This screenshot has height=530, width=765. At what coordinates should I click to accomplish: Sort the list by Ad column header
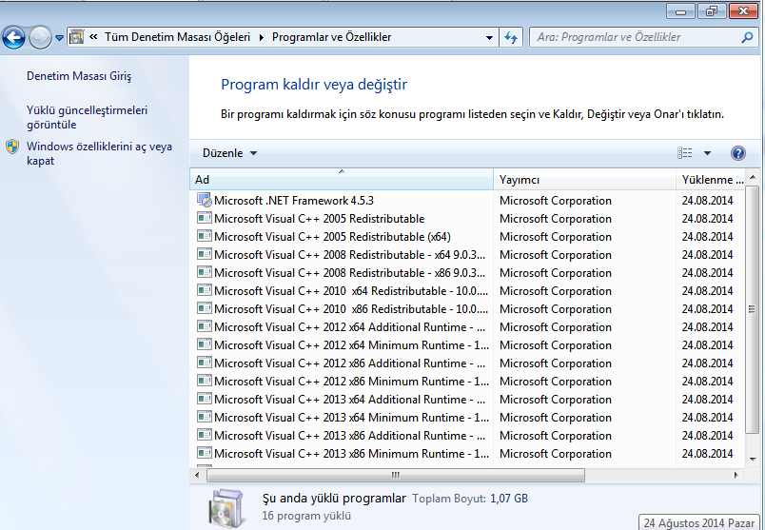[x=341, y=180]
